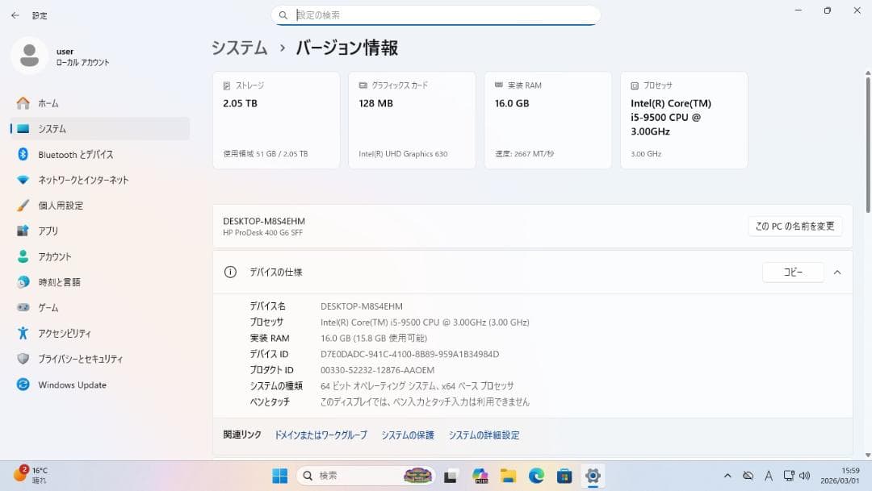Open Bluetooth とデバイス settings
Screen dimensions: 872x491
[x=100, y=155]
